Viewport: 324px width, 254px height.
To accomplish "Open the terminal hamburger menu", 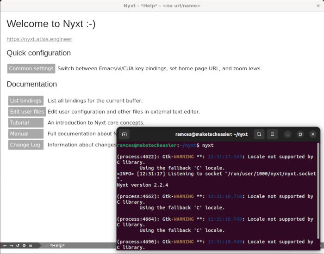I will [272, 134].
